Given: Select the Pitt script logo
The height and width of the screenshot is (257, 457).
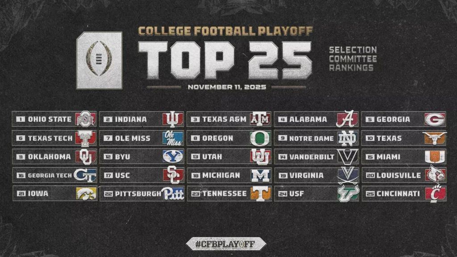Looking at the screenshot, I should pos(173,194).
